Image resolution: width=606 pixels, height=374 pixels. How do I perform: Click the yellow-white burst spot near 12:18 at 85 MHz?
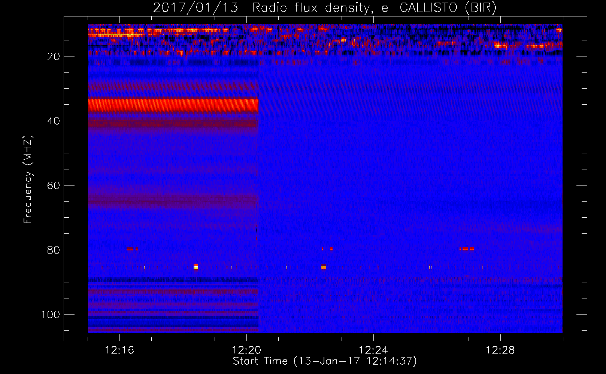pyautogui.click(x=196, y=267)
